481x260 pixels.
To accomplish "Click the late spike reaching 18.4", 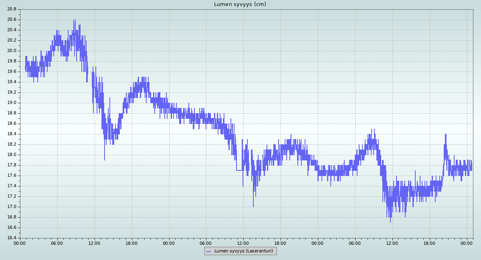I will (446, 135).
